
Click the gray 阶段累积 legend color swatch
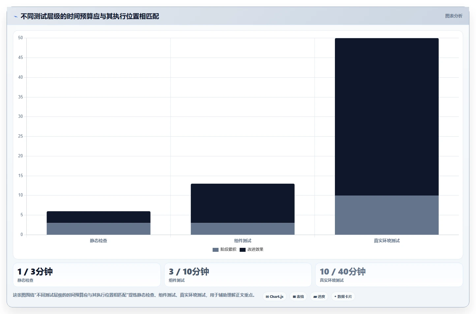(216, 249)
